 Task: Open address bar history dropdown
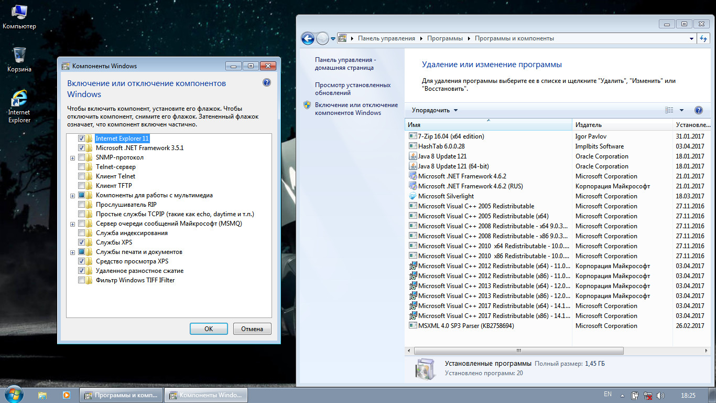coord(692,38)
